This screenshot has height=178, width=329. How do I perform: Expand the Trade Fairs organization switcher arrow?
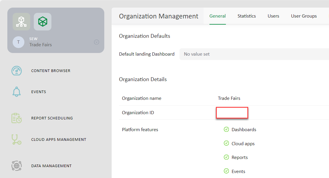(96, 42)
